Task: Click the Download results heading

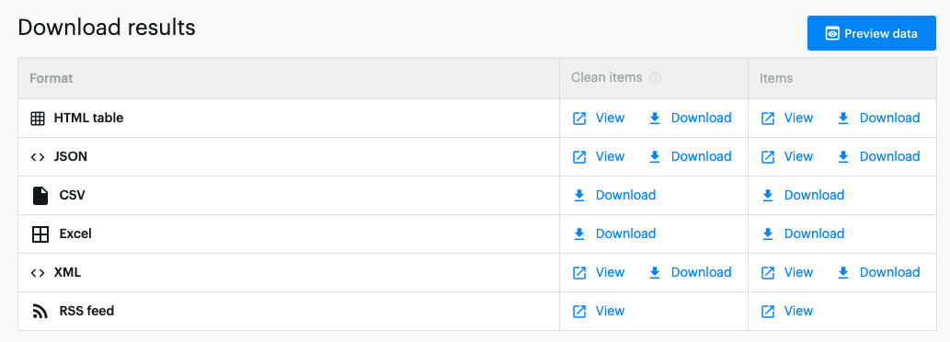Action: click(x=107, y=28)
